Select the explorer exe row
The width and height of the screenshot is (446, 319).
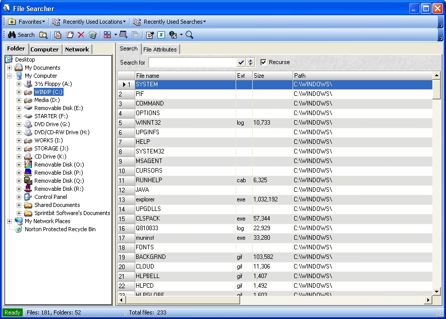coord(275,199)
